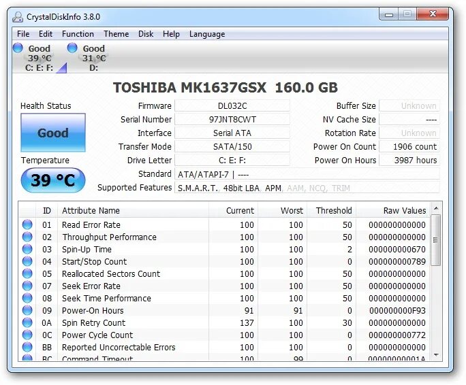The width and height of the screenshot is (466, 385).
Task: Click status orb for Spin Retry Count
Action: 27,322
